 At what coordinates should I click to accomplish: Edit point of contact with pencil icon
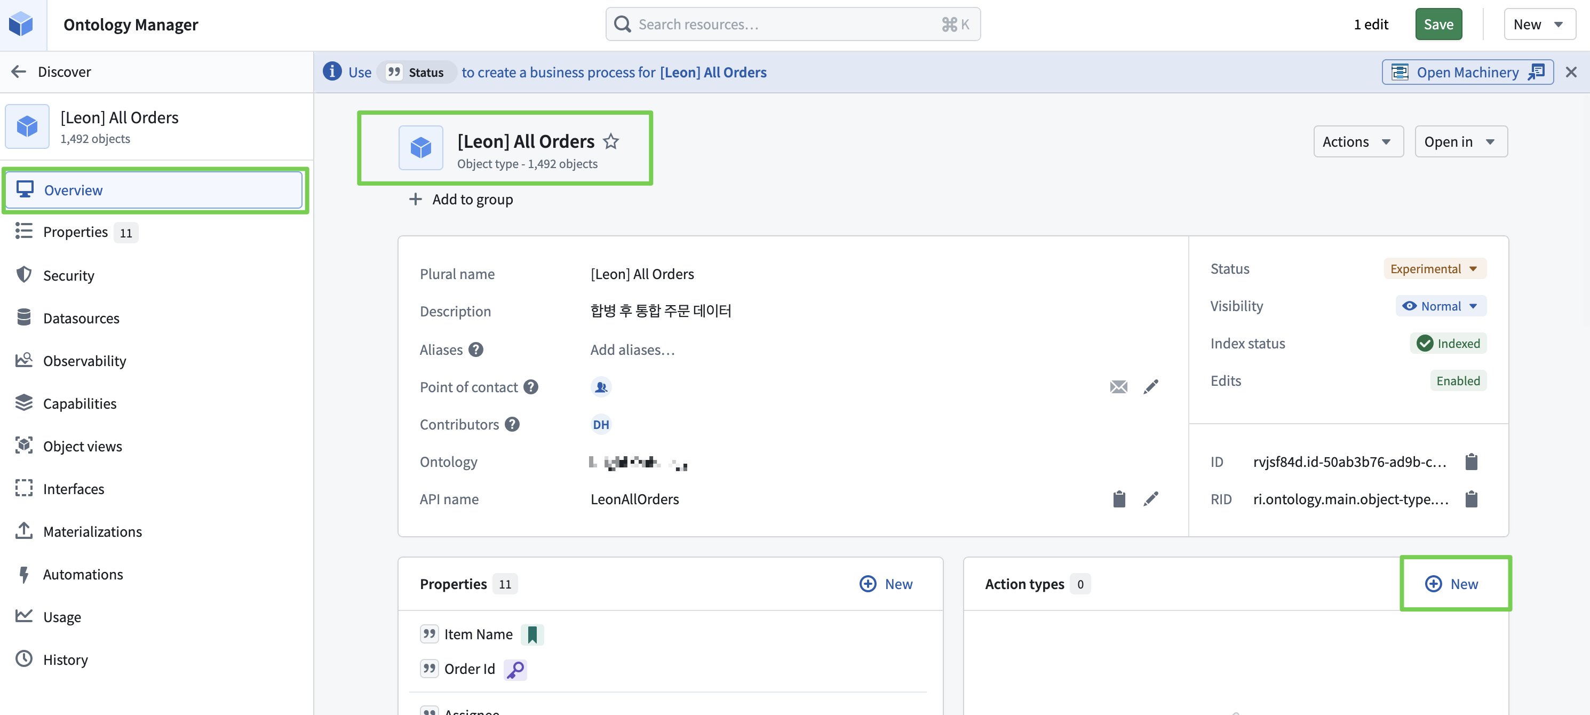[x=1150, y=387]
